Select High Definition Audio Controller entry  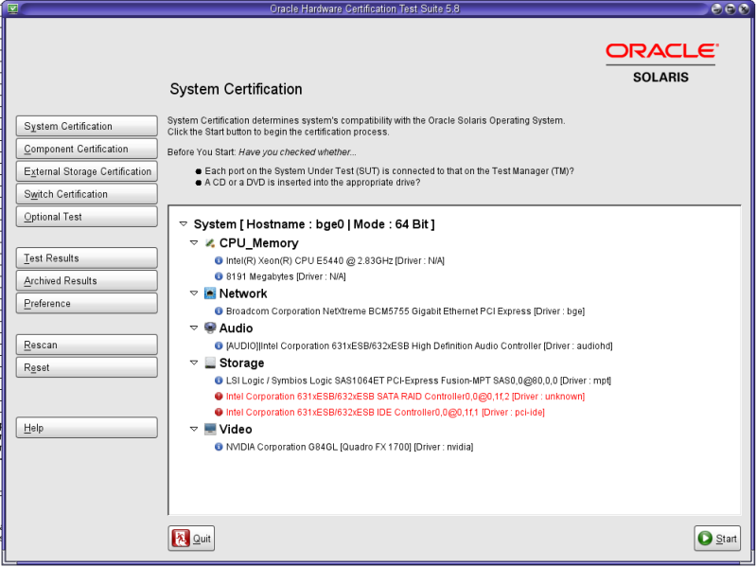419,346
